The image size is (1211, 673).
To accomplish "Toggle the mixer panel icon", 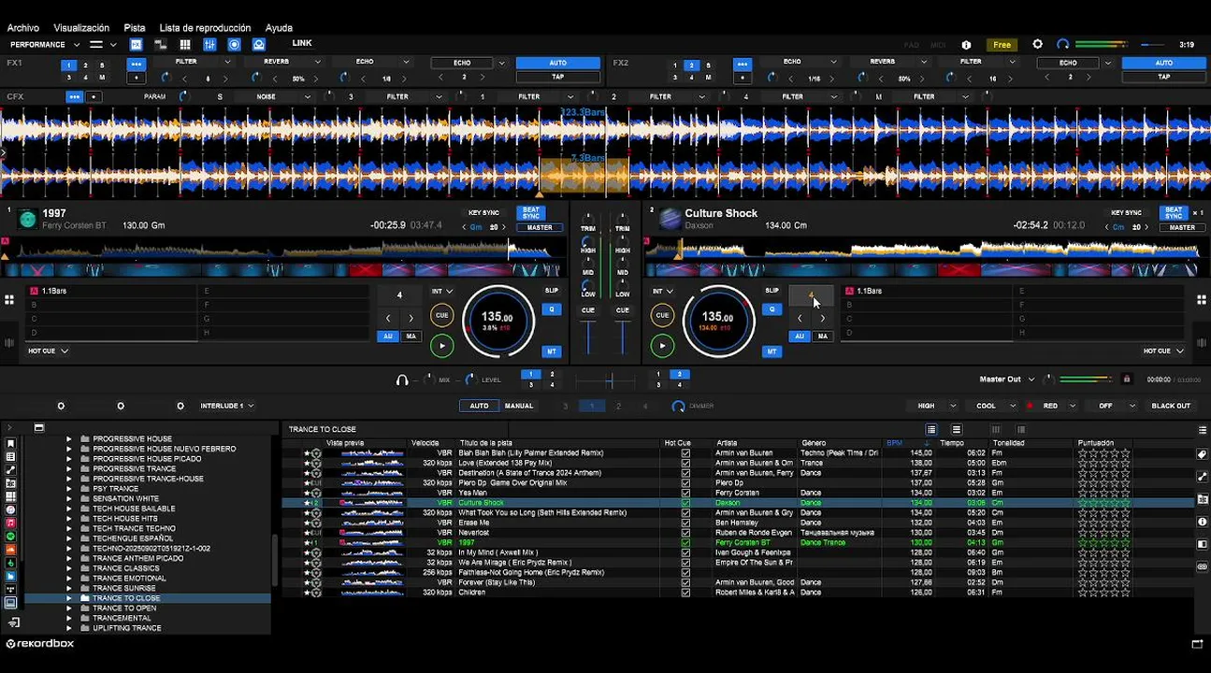I will (x=209, y=44).
